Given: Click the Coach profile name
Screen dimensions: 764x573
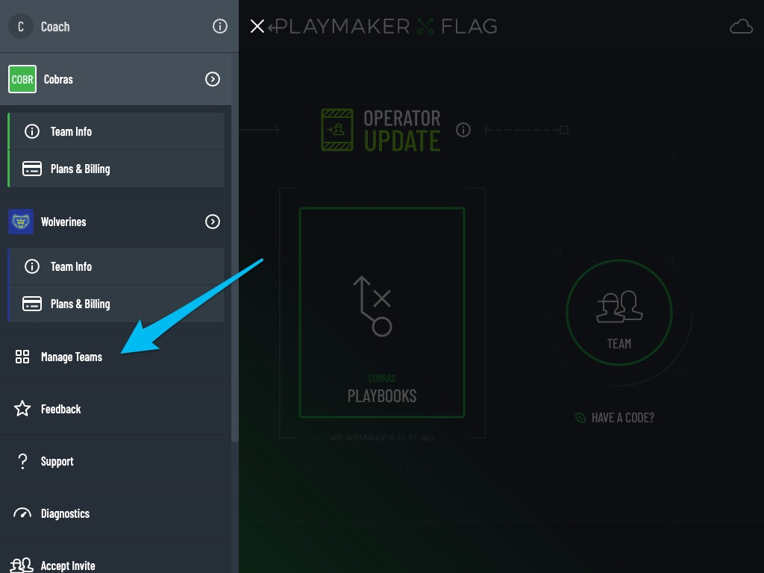Looking at the screenshot, I should (55, 26).
